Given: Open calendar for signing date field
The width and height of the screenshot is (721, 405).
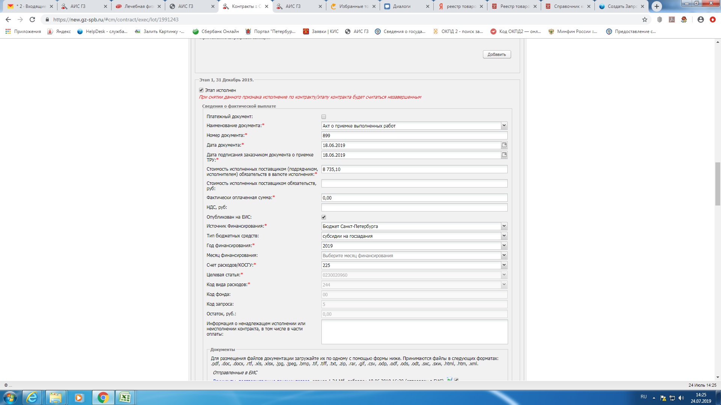Looking at the screenshot, I should (x=504, y=155).
